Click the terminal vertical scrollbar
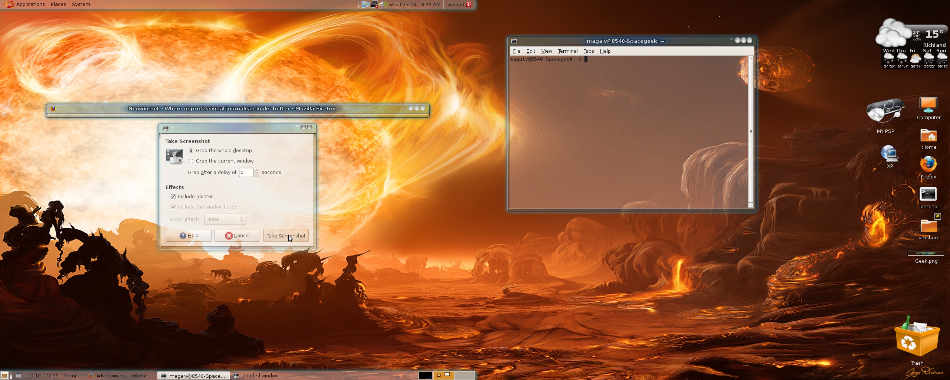The width and height of the screenshot is (950, 380). pyautogui.click(x=750, y=131)
